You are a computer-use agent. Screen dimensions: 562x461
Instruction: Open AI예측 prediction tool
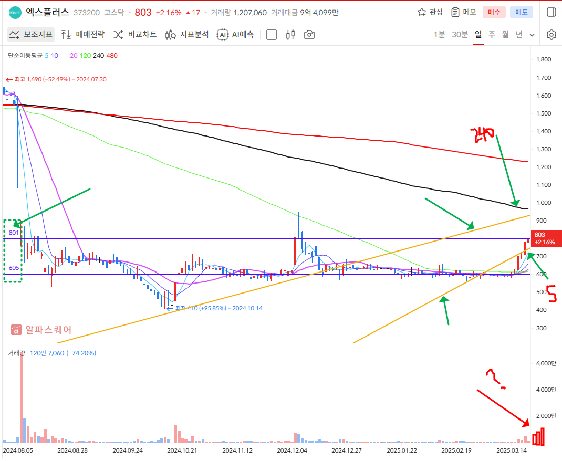(235, 34)
